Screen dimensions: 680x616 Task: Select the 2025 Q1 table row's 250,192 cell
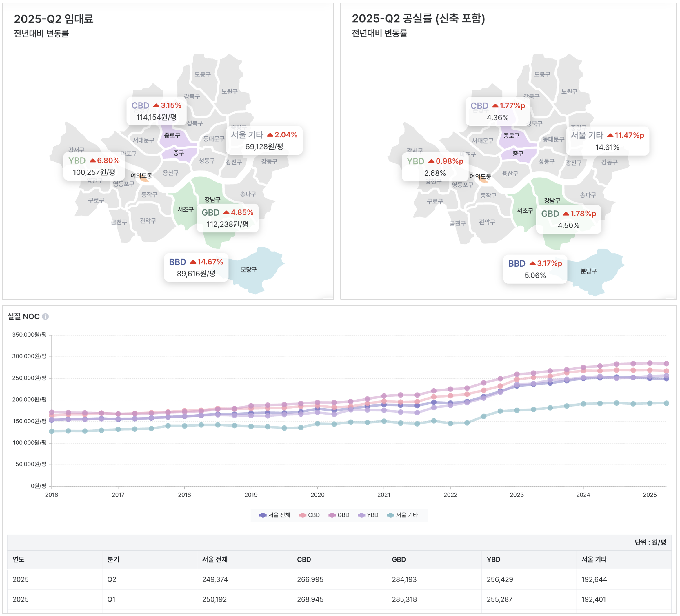tap(214, 599)
